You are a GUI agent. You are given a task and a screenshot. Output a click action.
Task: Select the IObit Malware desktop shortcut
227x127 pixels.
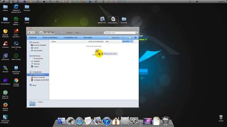point(16,21)
